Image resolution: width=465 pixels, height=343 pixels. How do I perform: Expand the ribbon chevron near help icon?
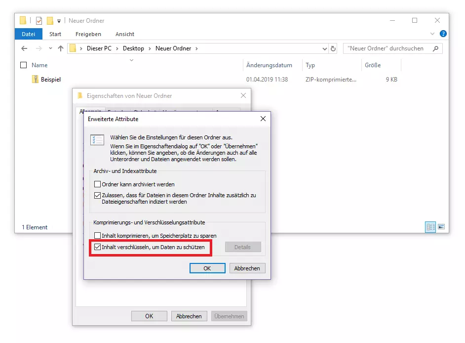[432, 34]
